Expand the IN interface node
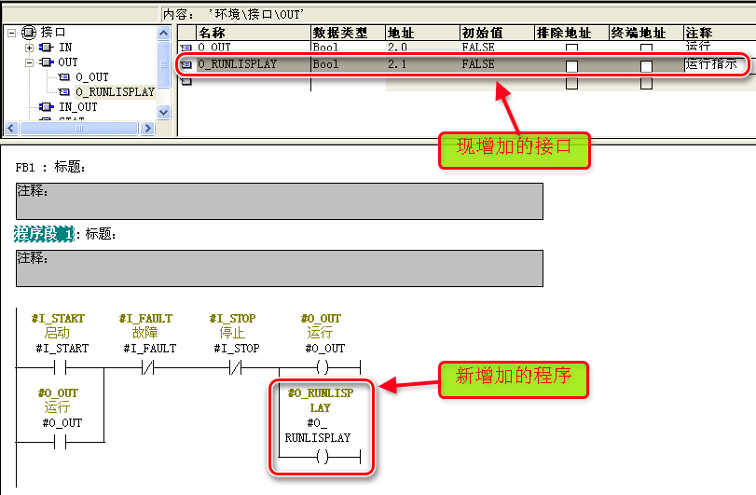Viewport: 756px width, 495px height. [x=30, y=48]
